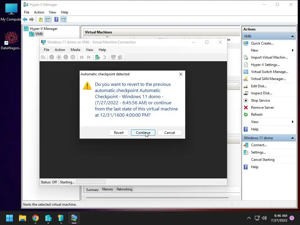300x225 pixels.
Task: Click the Pause icon in VM Connection toolbar
Action: point(82,57)
